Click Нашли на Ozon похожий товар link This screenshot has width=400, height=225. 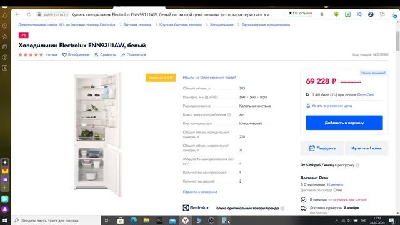point(209,77)
